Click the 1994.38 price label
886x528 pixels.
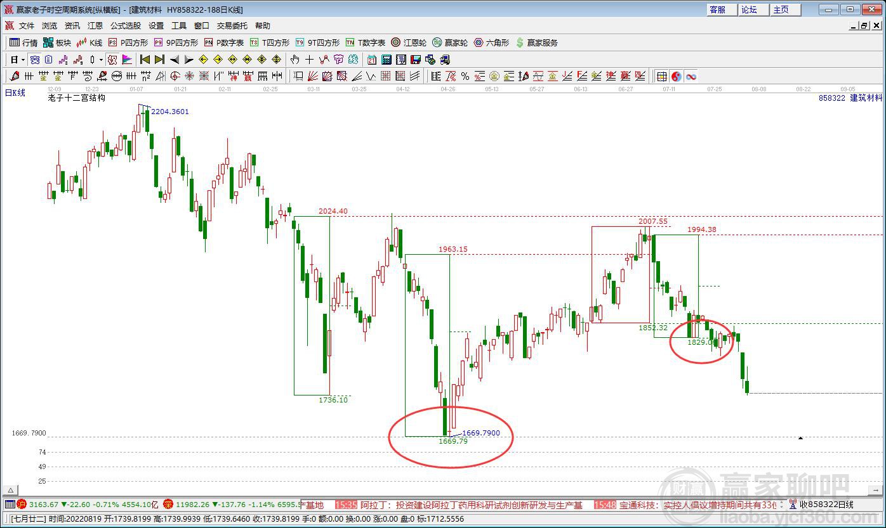tap(702, 229)
